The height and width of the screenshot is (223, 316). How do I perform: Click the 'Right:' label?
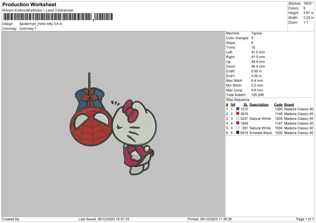230,57
